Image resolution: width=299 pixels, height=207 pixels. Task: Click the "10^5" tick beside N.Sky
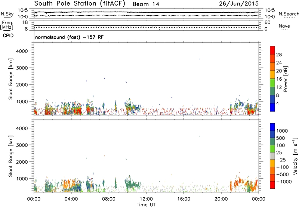[23, 10]
